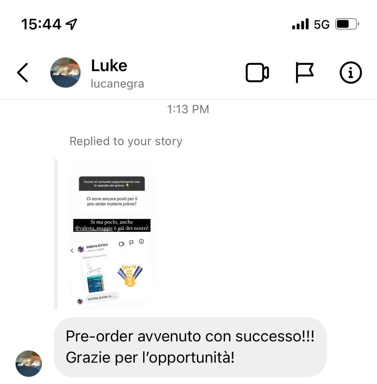Image resolution: width=377 pixels, height=384 pixels.
Task: Tap the "Replied to your story" label
Action: coord(126,141)
